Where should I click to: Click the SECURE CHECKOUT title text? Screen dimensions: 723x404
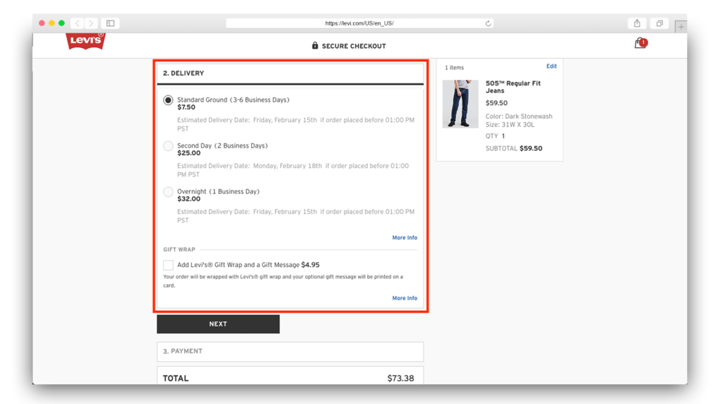click(x=354, y=46)
